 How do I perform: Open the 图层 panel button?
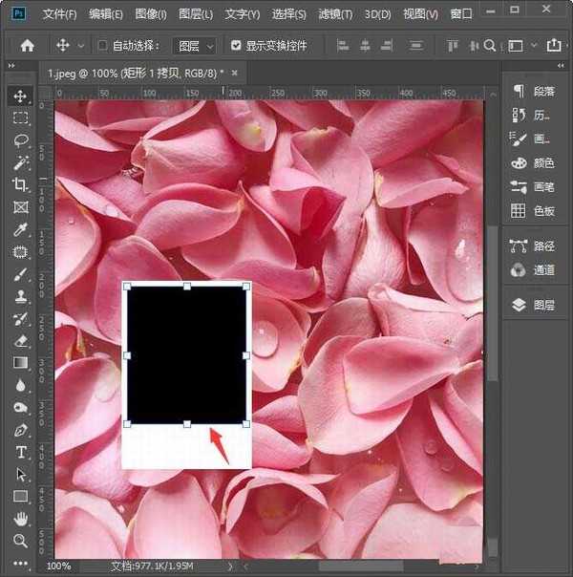click(x=534, y=306)
